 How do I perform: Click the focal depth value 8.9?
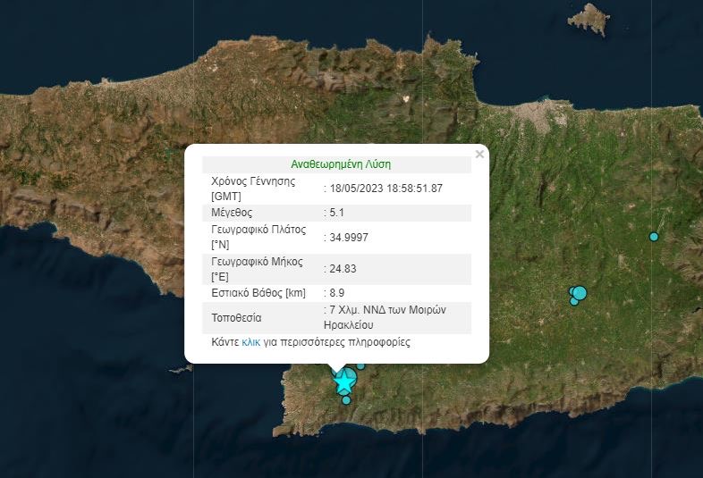point(336,293)
